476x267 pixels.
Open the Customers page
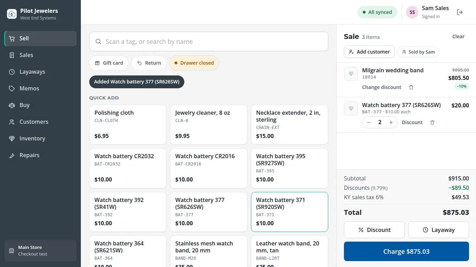[40, 122]
